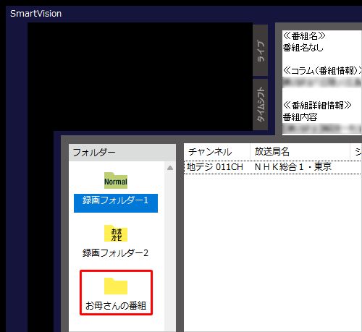362x332 pixels.
Task: Click the 番組内容 detail text
Action: pos(300,117)
